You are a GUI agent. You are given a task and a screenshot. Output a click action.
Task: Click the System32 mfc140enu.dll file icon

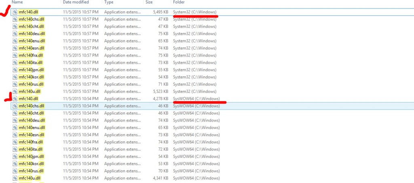15,41
